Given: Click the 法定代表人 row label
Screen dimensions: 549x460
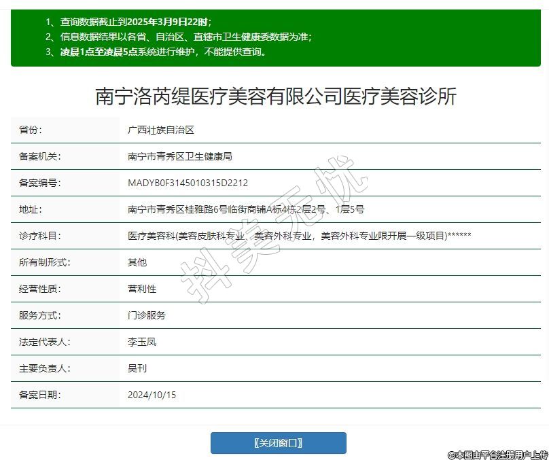Looking at the screenshot, I should point(44,342).
